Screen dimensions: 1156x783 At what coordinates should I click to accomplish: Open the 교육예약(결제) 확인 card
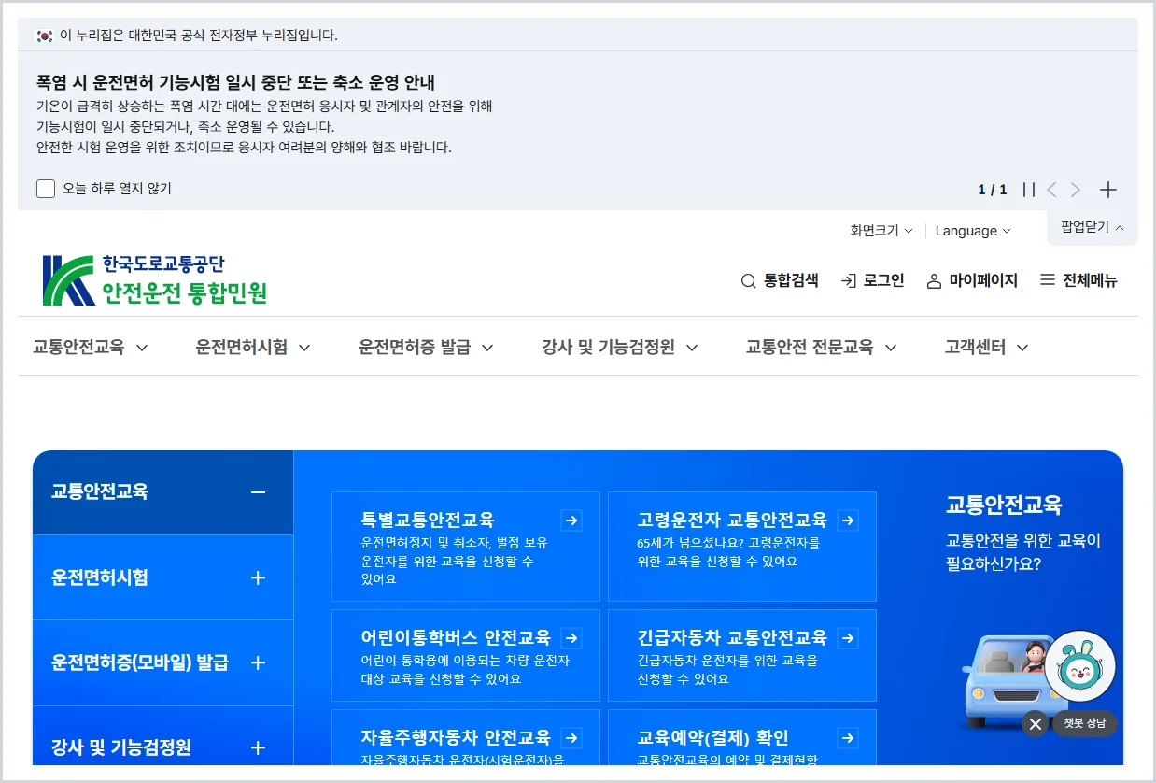(742, 738)
